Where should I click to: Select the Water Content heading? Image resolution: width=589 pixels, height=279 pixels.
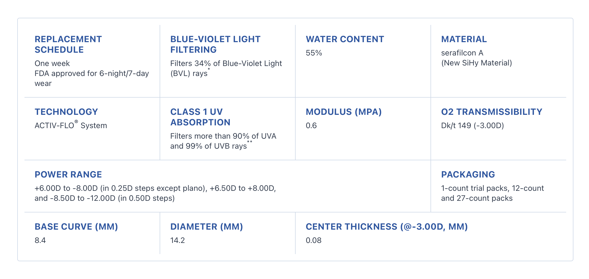point(345,39)
